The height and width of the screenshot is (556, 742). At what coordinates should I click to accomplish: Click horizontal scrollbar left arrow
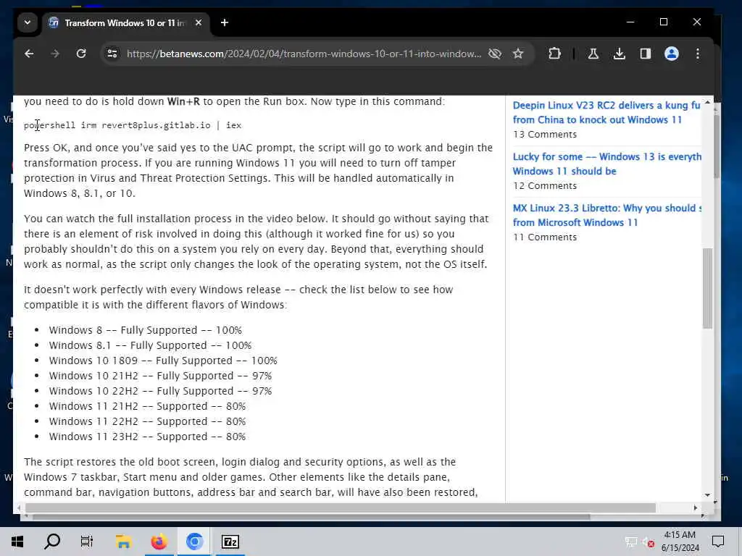pyautogui.click(x=19, y=507)
